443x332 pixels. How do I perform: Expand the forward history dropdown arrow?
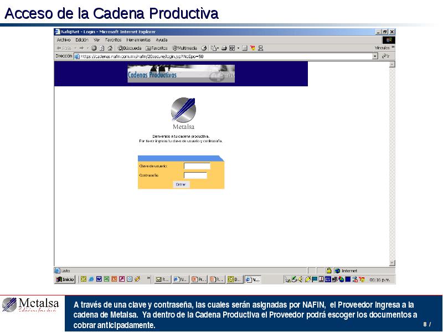tap(87, 48)
